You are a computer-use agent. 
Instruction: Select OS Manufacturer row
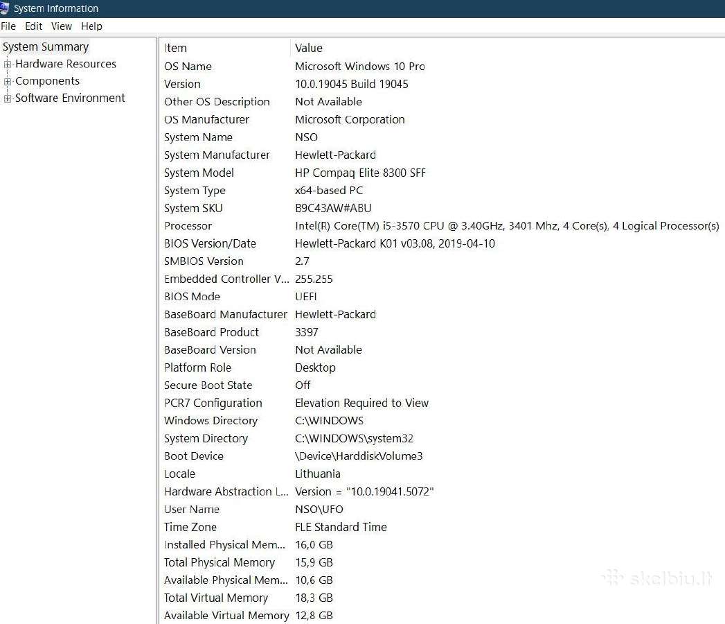(x=206, y=119)
